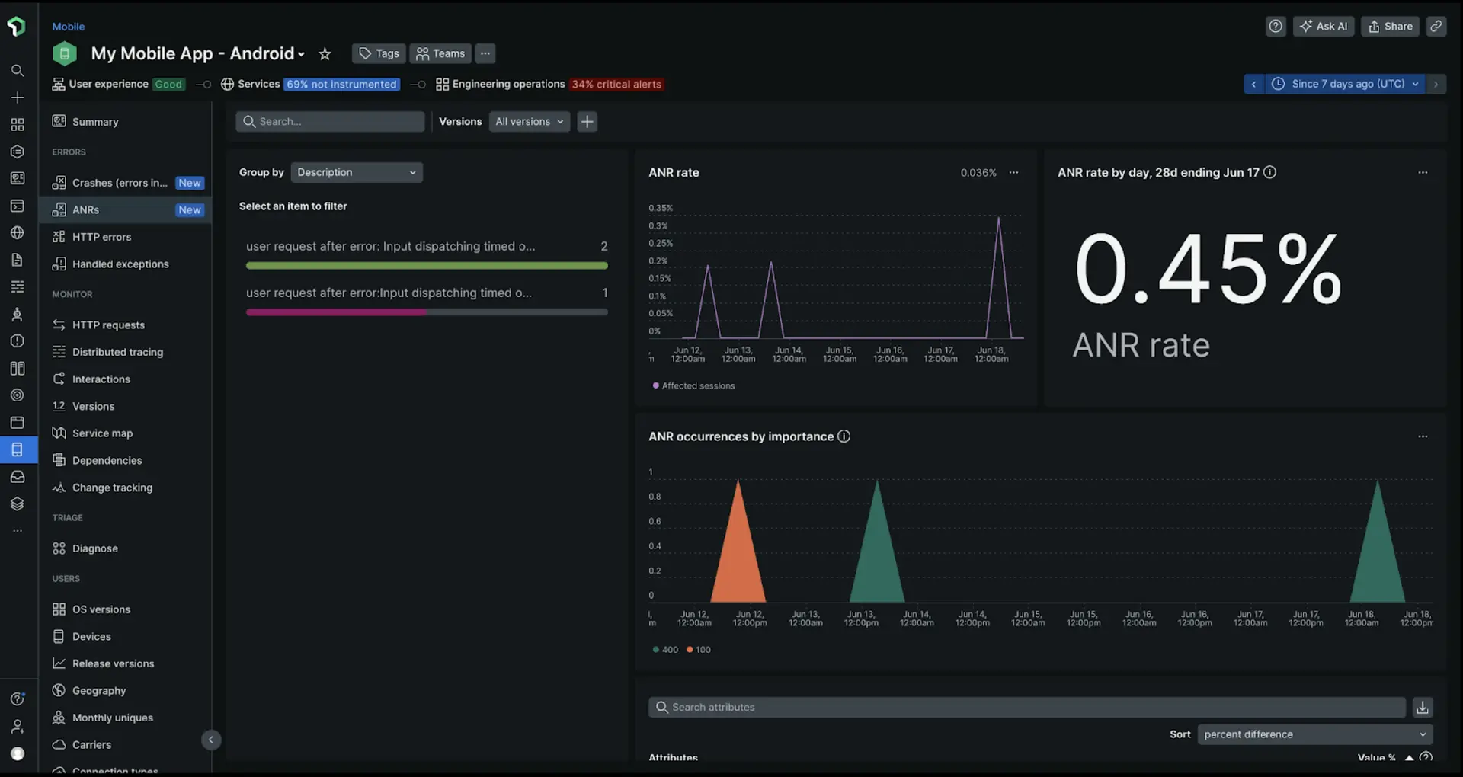
Task: Open the All versions dropdown
Action: coord(530,122)
